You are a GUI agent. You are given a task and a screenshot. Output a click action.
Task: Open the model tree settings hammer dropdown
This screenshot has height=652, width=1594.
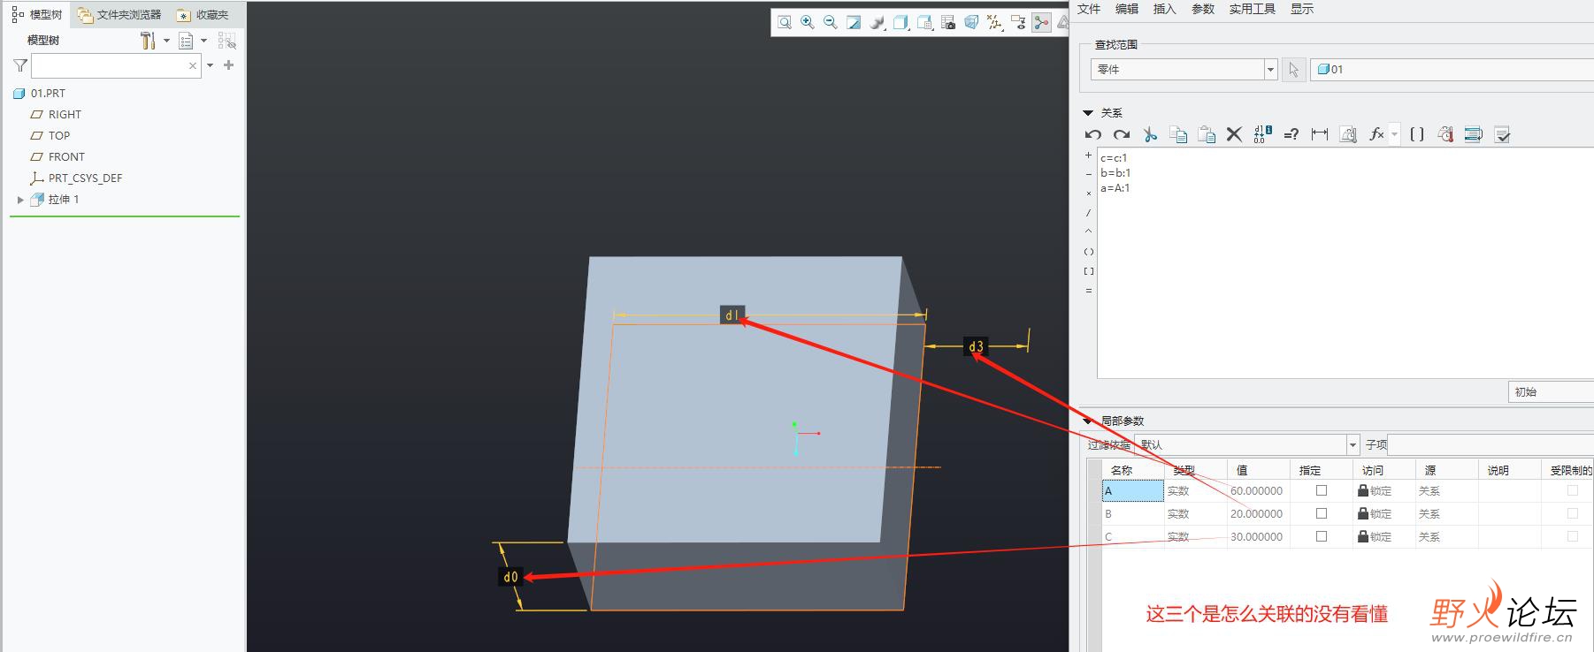166,41
